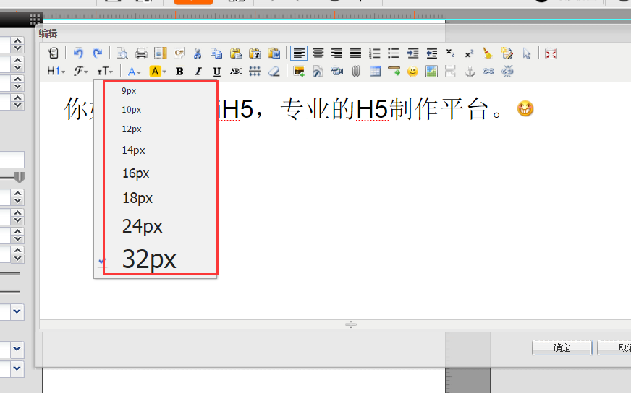
Task: Open the smiley emoticon picker
Action: 412,71
